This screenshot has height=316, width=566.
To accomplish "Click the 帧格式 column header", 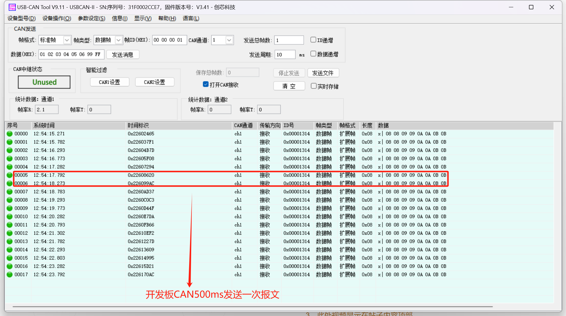I will click(x=349, y=126).
